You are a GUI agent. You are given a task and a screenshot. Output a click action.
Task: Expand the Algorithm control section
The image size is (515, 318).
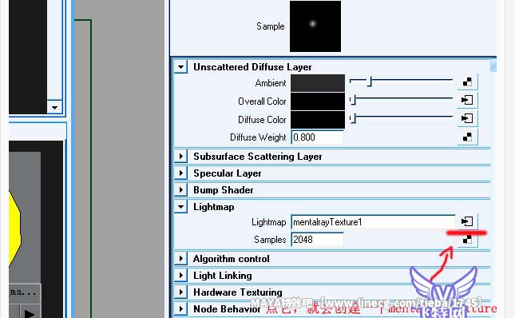tap(180, 259)
